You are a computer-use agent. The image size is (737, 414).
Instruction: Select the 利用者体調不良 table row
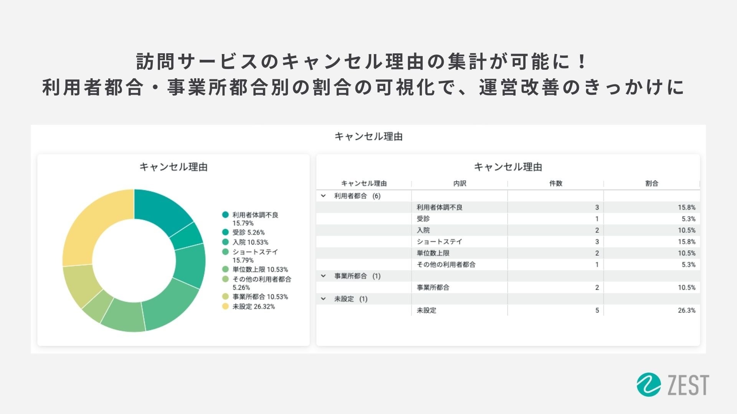tap(440, 207)
